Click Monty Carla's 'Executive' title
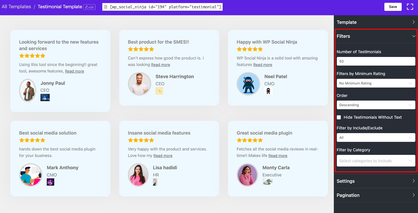Screen dimensions: 418x213 pos(272,175)
